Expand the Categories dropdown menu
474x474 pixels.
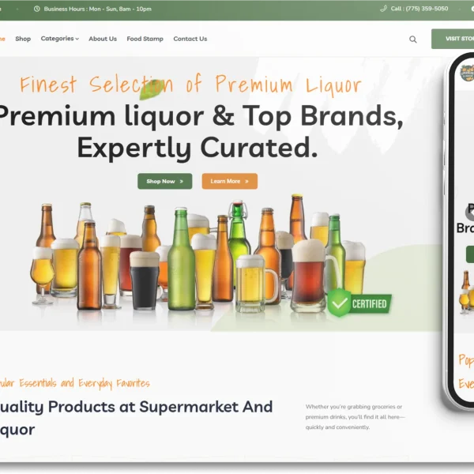[x=59, y=39]
